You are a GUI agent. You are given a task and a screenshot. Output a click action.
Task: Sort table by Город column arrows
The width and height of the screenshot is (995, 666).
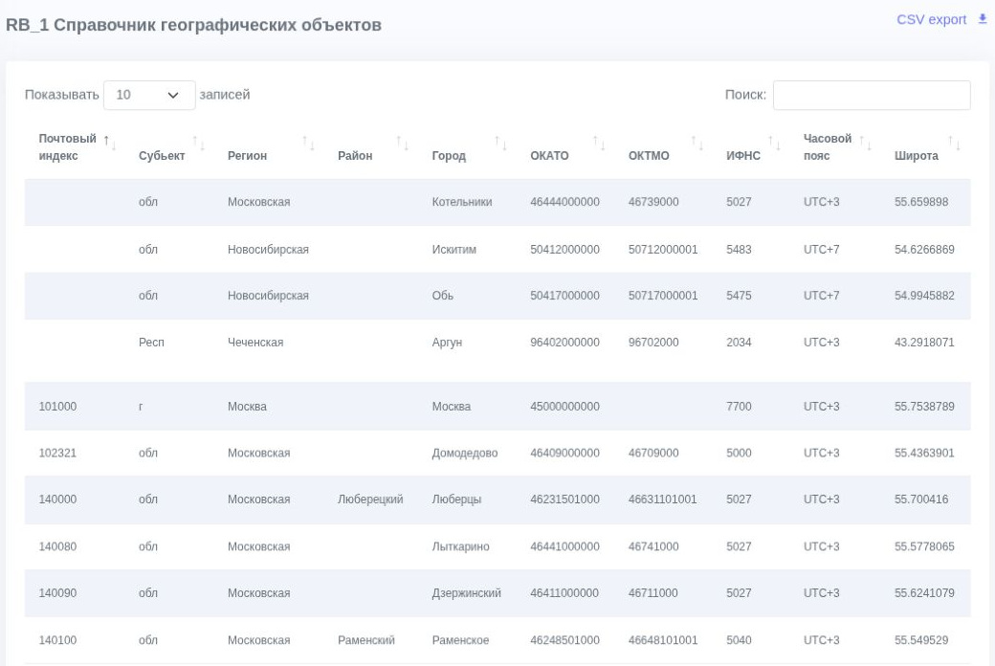coord(500,143)
